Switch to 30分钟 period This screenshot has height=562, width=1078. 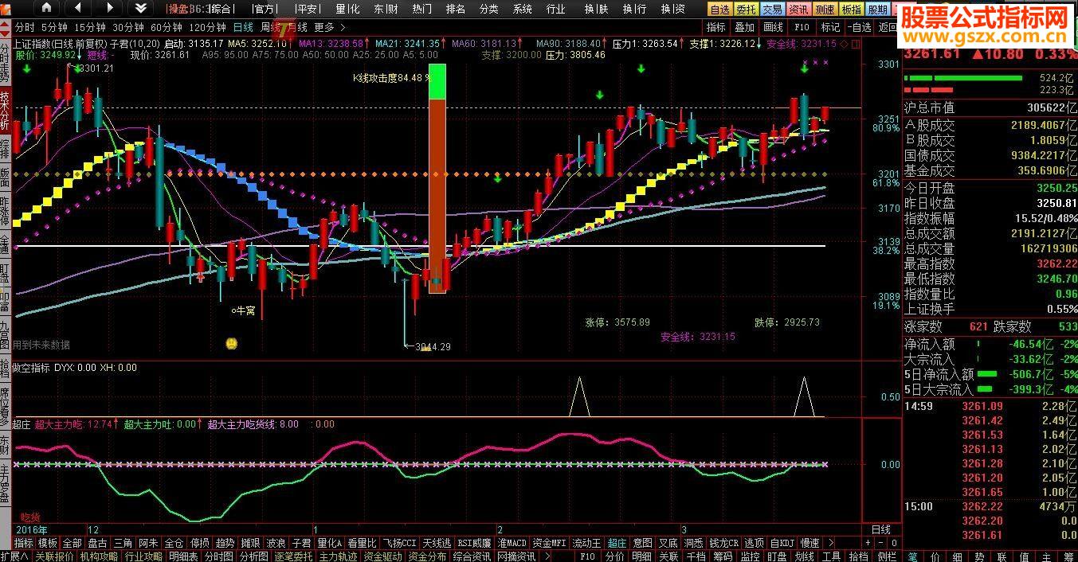pyautogui.click(x=128, y=27)
